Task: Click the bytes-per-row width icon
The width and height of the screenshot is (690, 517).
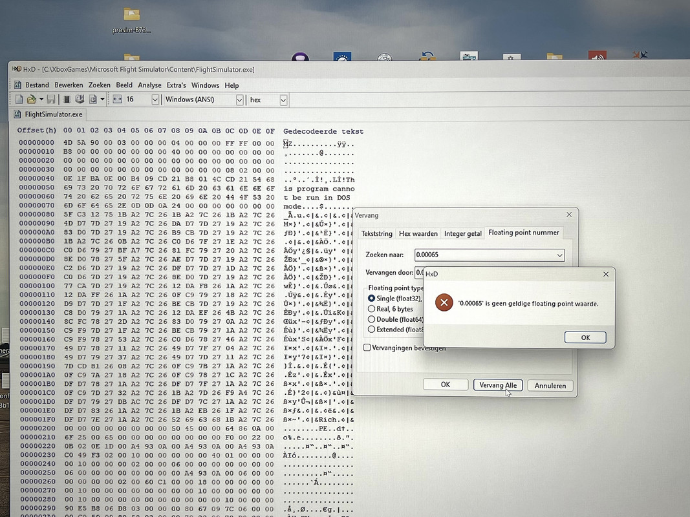Action: pyautogui.click(x=117, y=100)
